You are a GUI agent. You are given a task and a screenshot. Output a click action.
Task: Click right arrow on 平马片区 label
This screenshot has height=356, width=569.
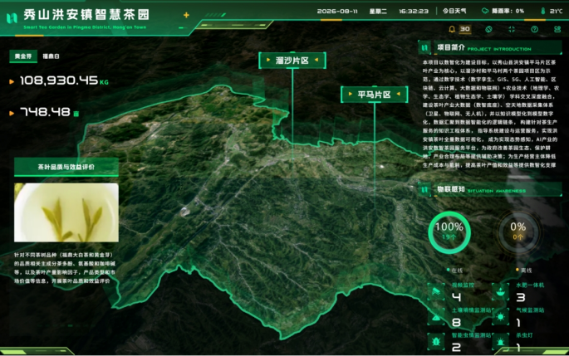coord(399,94)
